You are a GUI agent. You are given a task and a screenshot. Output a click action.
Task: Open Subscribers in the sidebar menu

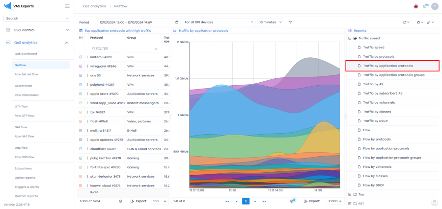pyautogui.click(x=23, y=168)
